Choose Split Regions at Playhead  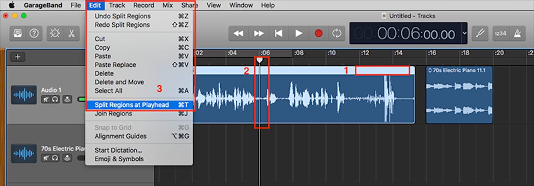(139, 105)
